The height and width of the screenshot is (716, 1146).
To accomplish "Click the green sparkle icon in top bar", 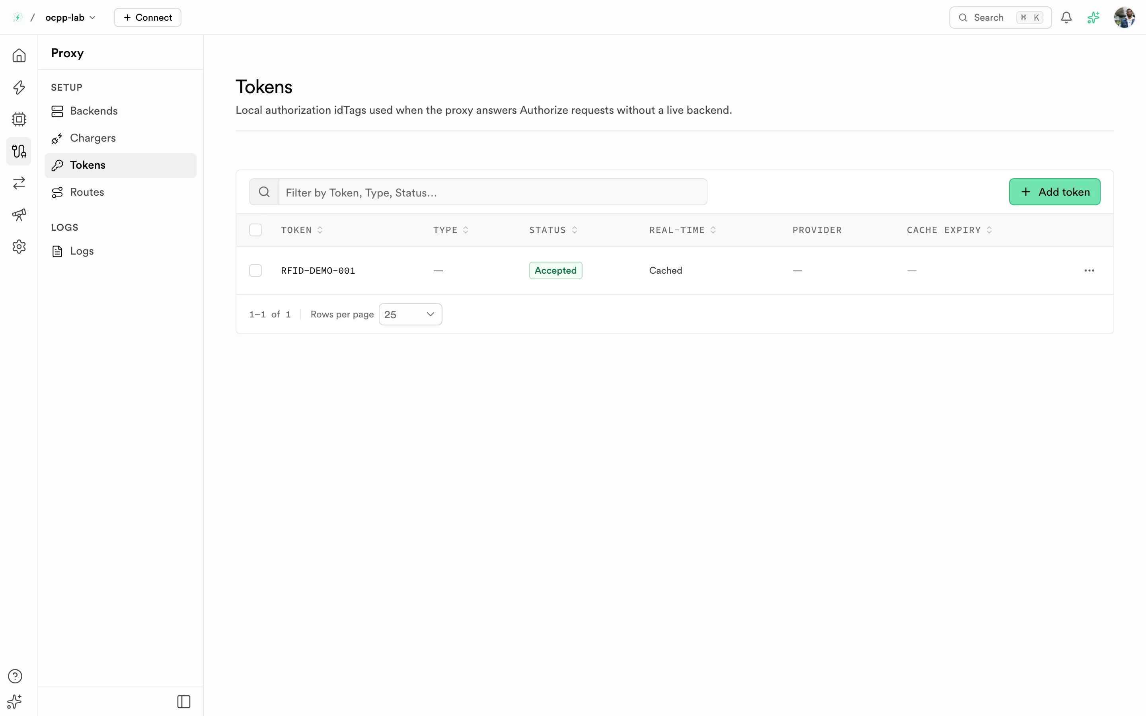I will [1093, 18].
